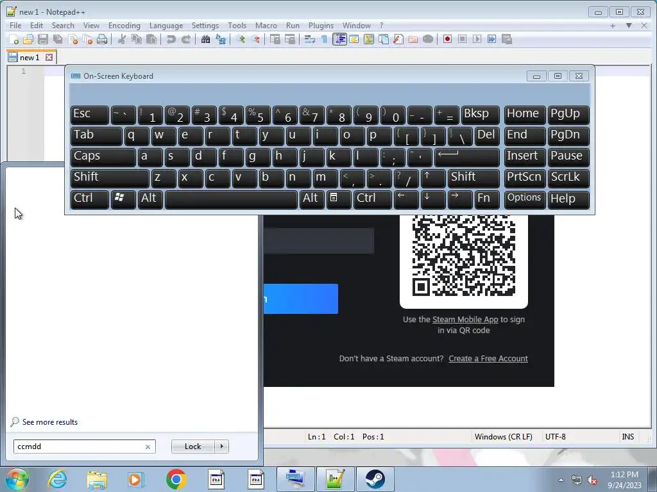Click the Help key on On-Screen Keyboard

click(x=568, y=199)
